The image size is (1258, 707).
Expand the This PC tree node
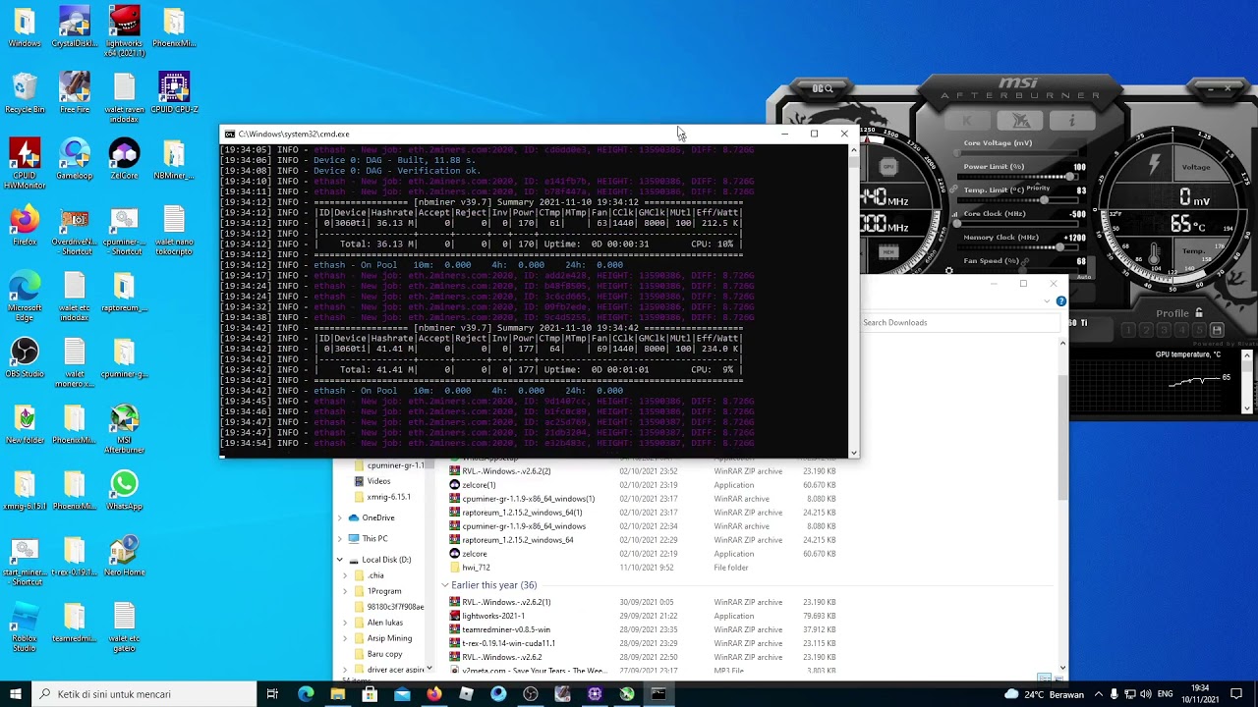coord(340,538)
